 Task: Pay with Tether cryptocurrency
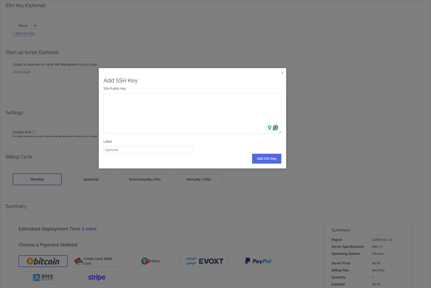point(150,261)
